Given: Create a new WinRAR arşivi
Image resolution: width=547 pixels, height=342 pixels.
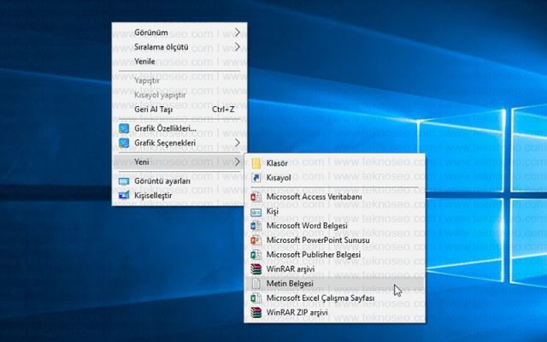Looking at the screenshot, I should pyautogui.click(x=334, y=269).
